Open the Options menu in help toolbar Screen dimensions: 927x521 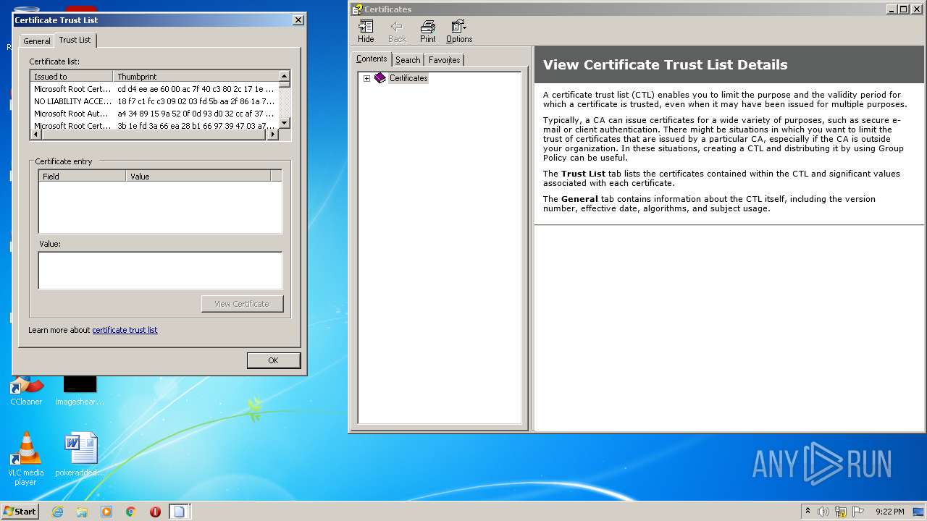459,32
